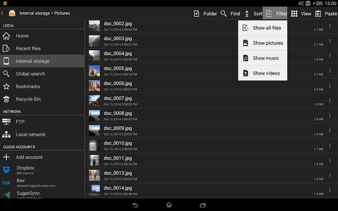This screenshot has width=338, height=211.
Task: Select file name dsc_0014.jpg
Action: (x=118, y=188)
